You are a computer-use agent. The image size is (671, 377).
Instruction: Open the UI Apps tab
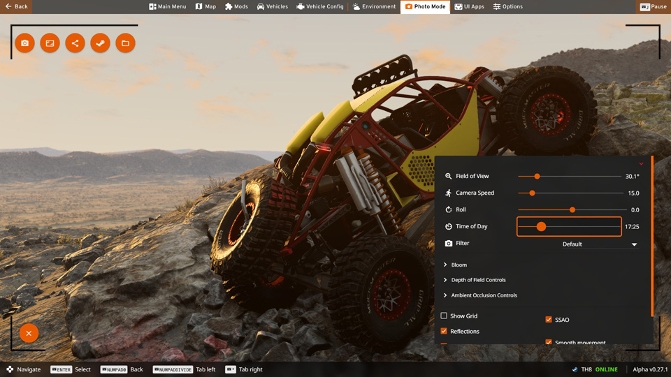tap(470, 6)
